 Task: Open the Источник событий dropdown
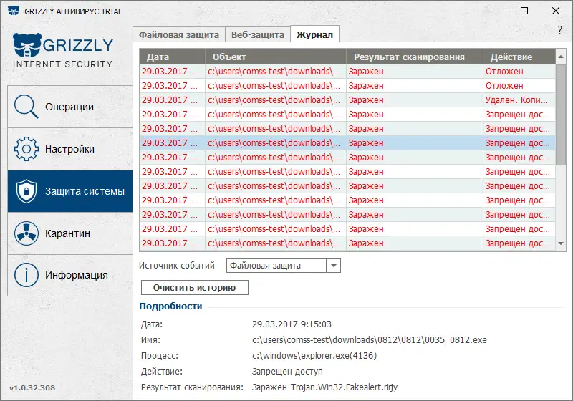(x=333, y=266)
